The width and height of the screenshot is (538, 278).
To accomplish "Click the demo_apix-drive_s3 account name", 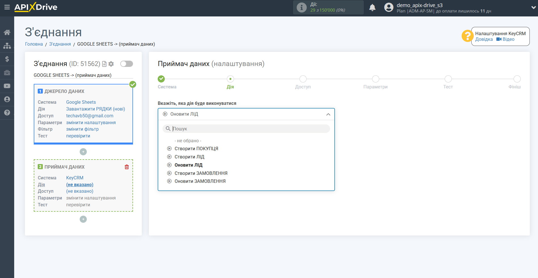I will coord(419,5).
